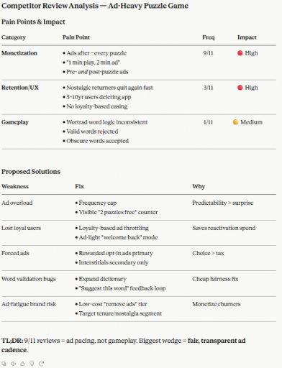Click the yellow Medium dot for Gameplay
The width and height of the screenshot is (282, 368).
pyautogui.click(x=235, y=122)
